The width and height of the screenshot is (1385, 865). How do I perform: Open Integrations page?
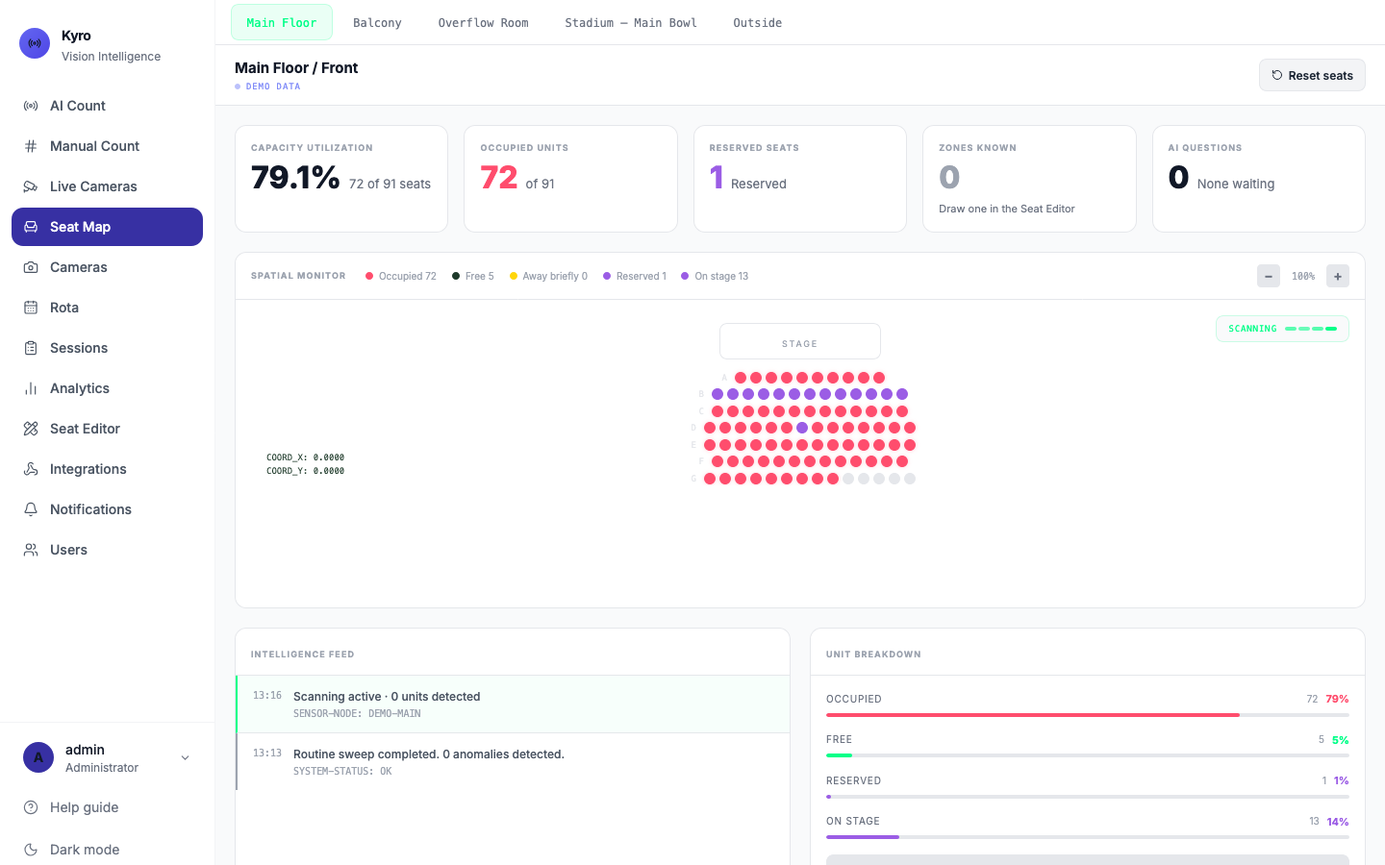[x=107, y=469]
